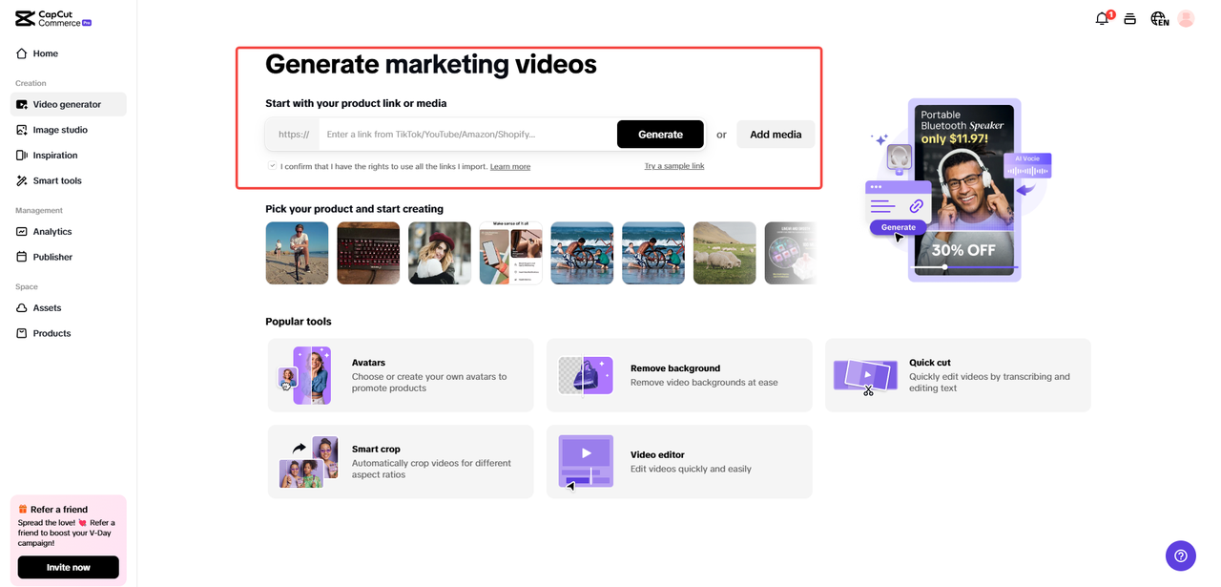Select the red keyboard product thumbnail
The width and height of the screenshot is (1221, 587).
point(368,252)
